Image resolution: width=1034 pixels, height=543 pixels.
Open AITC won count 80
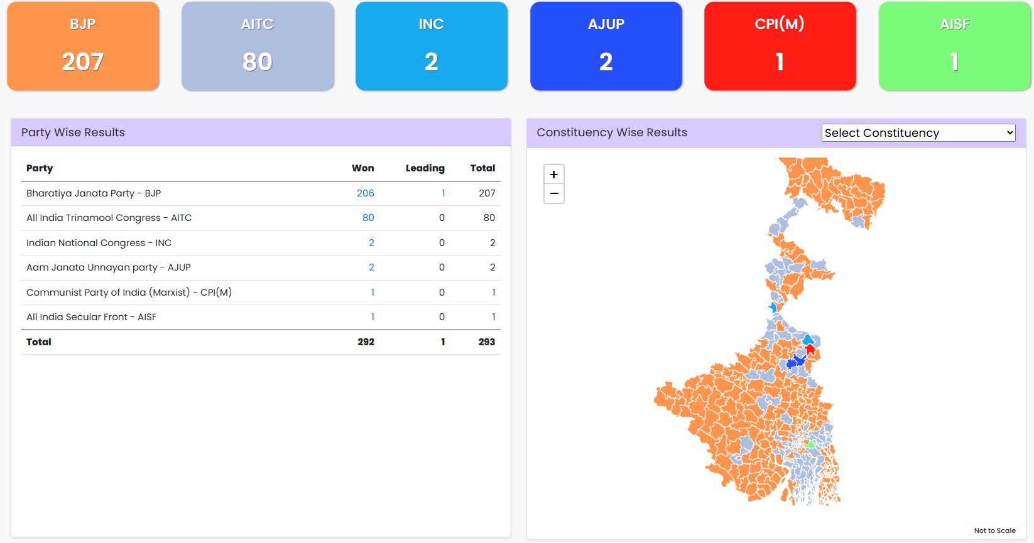(368, 218)
